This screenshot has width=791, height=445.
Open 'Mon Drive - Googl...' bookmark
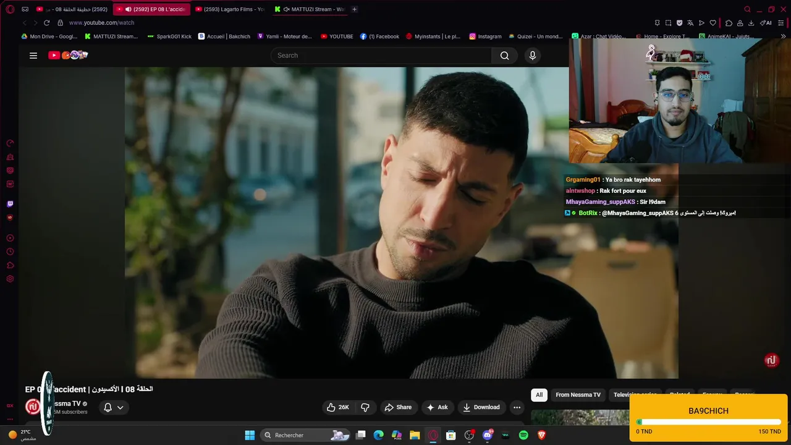coord(49,36)
